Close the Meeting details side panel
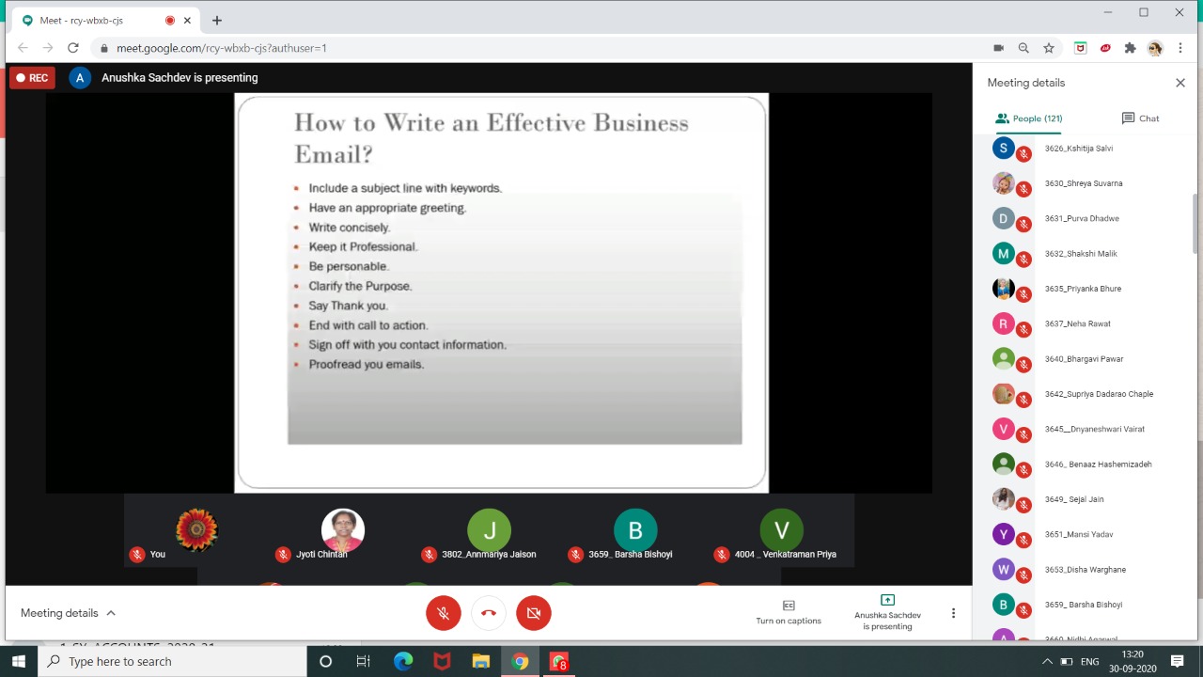 point(1180,82)
